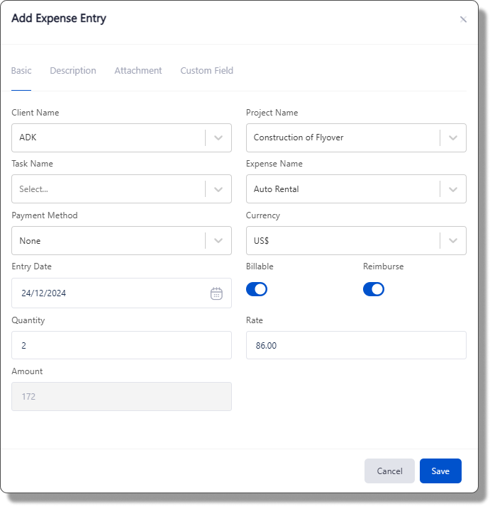Select the Custom Field tab

(x=207, y=71)
